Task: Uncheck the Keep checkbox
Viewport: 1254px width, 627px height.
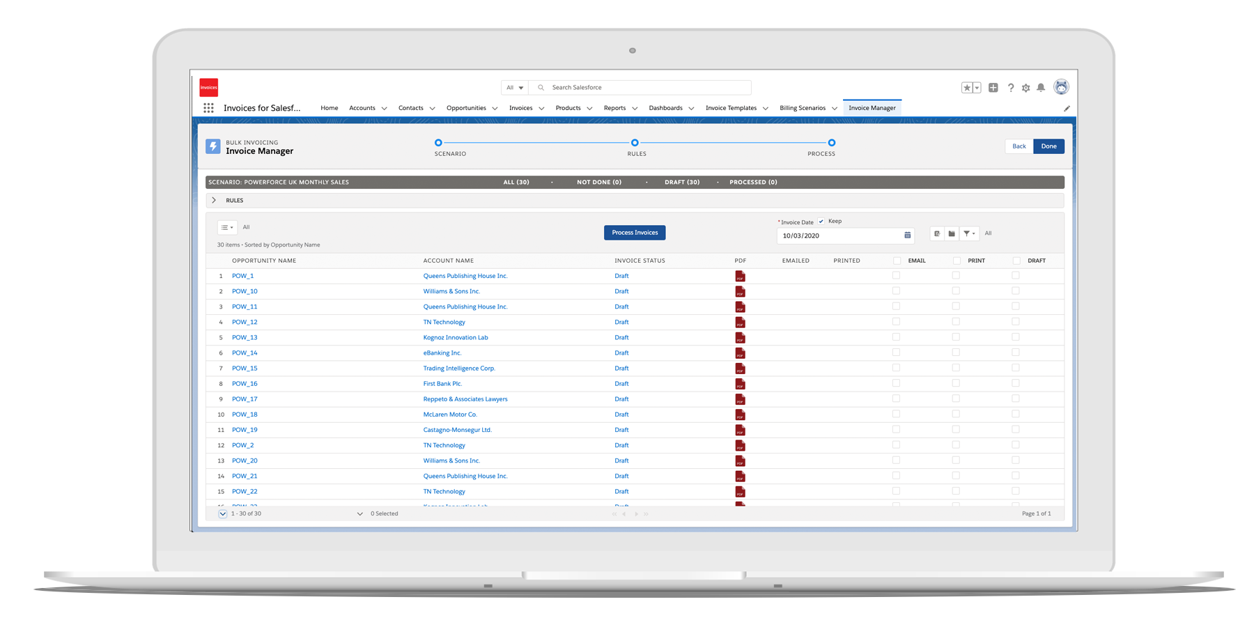Action: point(821,222)
